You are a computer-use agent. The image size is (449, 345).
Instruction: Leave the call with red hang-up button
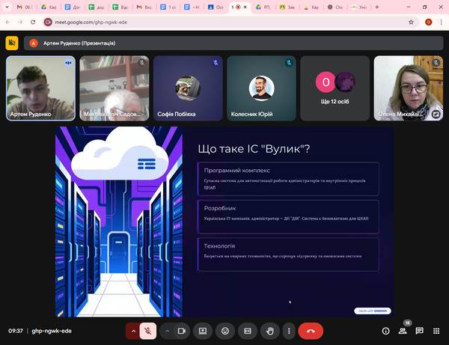click(x=310, y=330)
